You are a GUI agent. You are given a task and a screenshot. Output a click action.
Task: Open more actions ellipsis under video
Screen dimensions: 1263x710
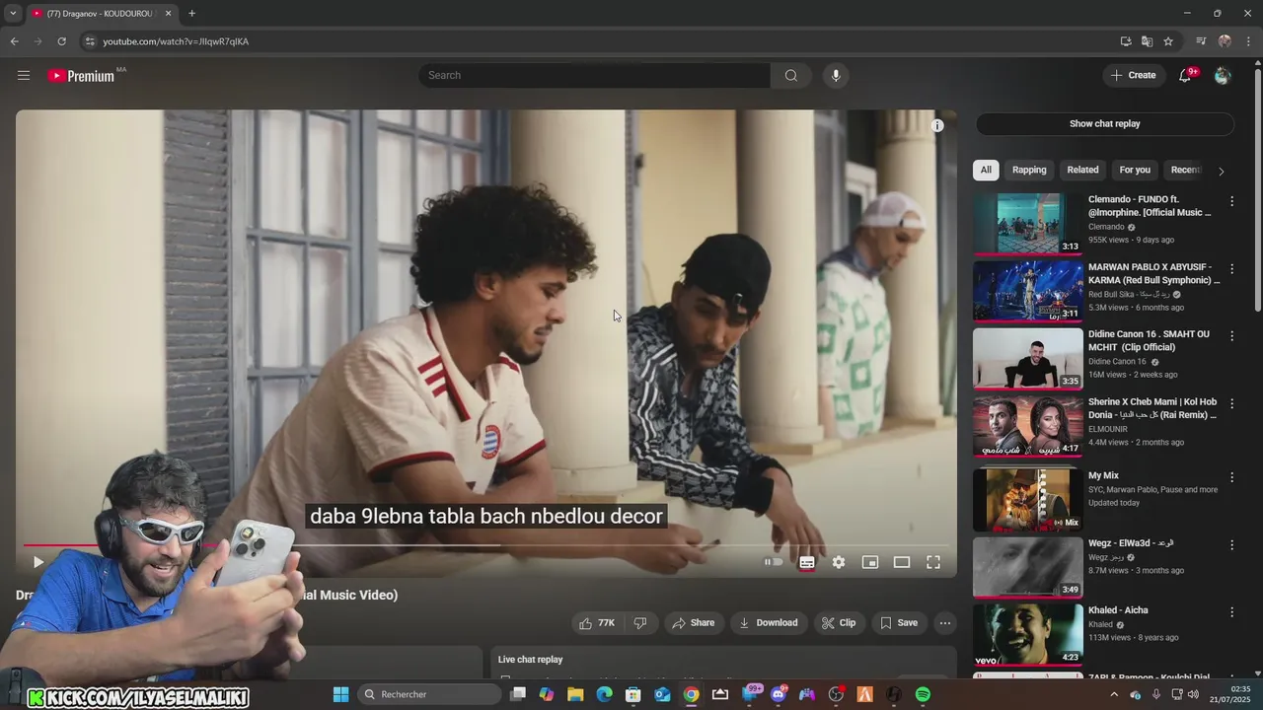pyautogui.click(x=945, y=623)
